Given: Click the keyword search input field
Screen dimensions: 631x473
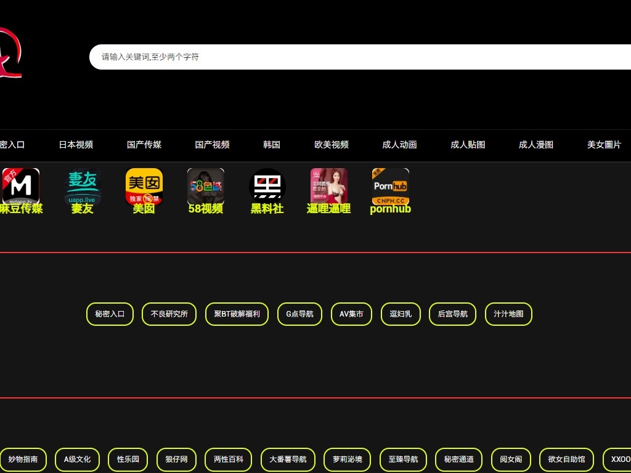Looking at the screenshot, I should 357,57.
